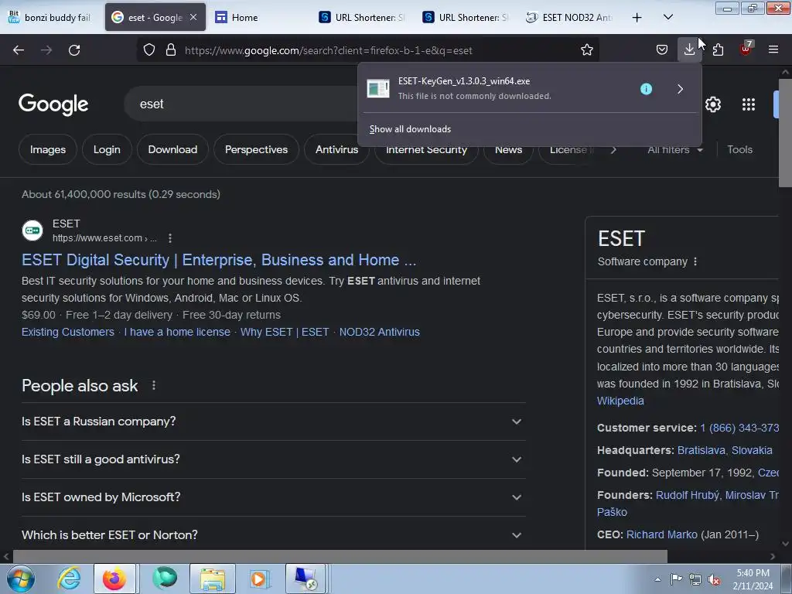Switch to the bonzi buddy tab
The height and width of the screenshot is (594, 792).
pos(49,18)
